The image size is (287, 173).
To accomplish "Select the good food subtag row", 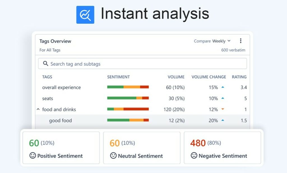I will pyautogui.click(x=60, y=120).
